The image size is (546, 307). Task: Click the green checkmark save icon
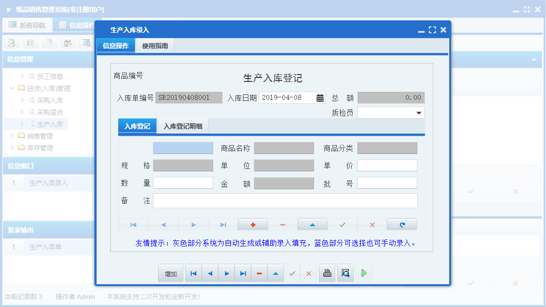pos(342,224)
